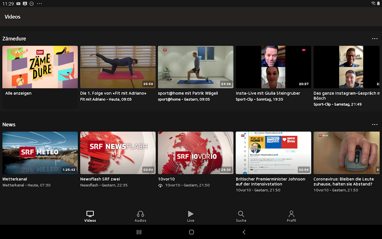Screen dimensions: 382x239
Task: Open the Zämedure show thumbnail
Action: 40,67
